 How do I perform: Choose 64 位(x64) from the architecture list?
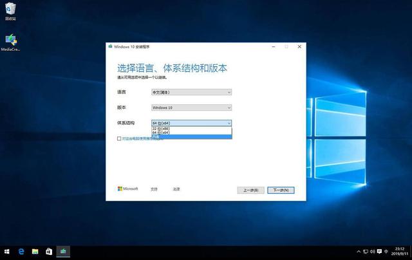[x=162, y=133]
